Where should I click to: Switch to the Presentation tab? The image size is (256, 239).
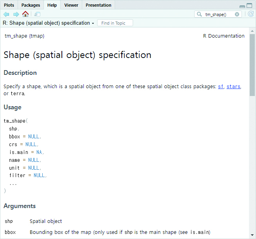[98, 5]
